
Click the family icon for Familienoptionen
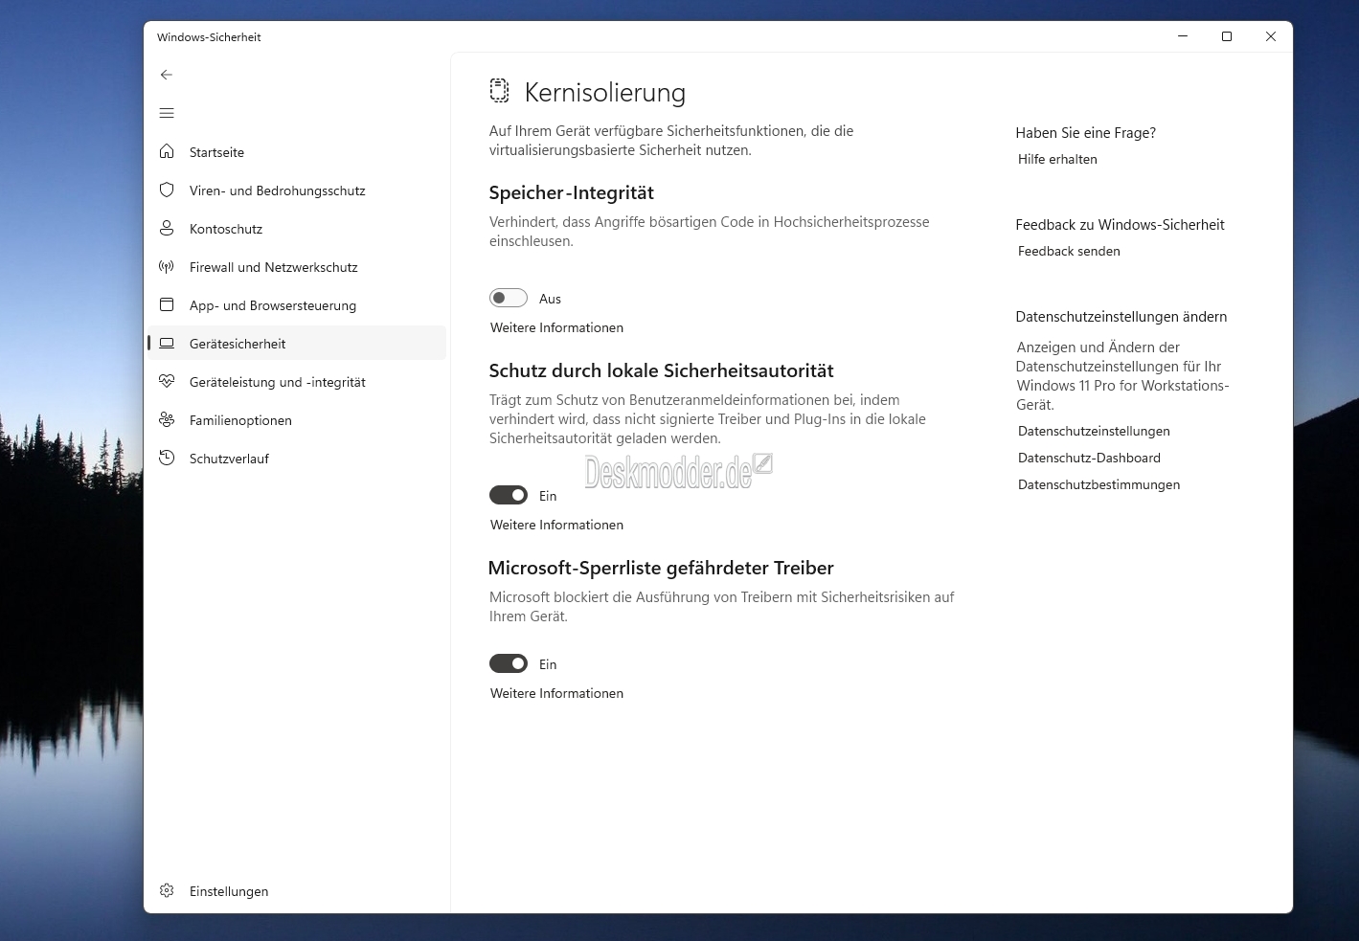(x=167, y=419)
